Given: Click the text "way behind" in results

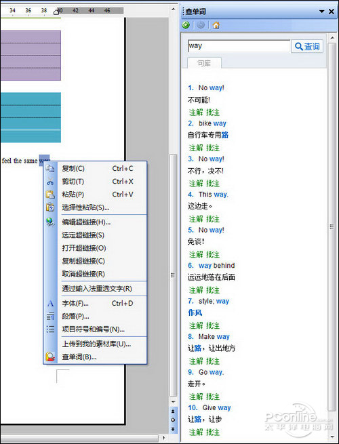Looking at the screenshot, I should click(217, 266).
